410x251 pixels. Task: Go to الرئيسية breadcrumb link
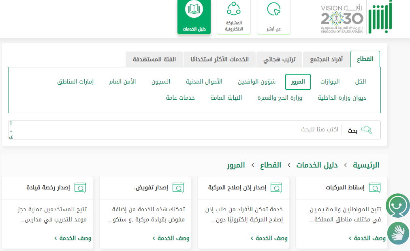click(366, 165)
